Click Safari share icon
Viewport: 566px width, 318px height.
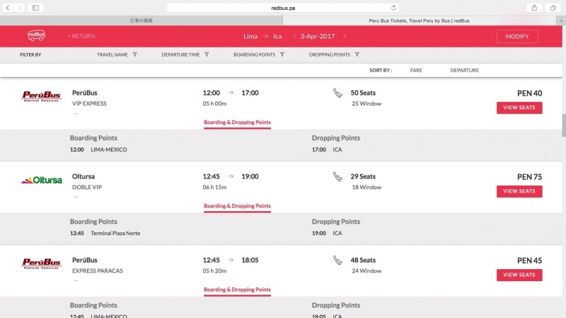pyautogui.click(x=534, y=7)
